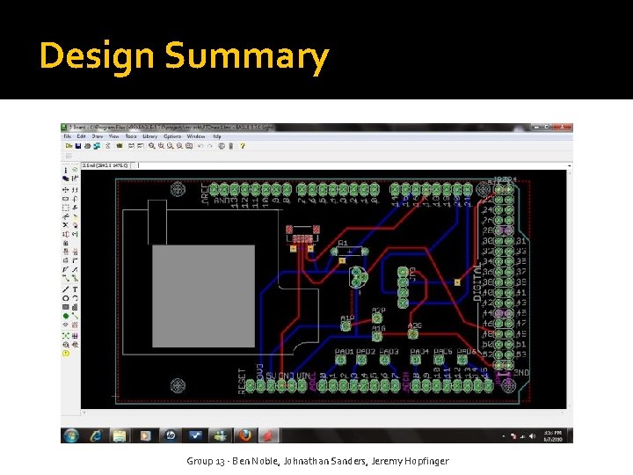Click the Save floppy disk icon
This screenshot has height=475, width=633.
78,146
